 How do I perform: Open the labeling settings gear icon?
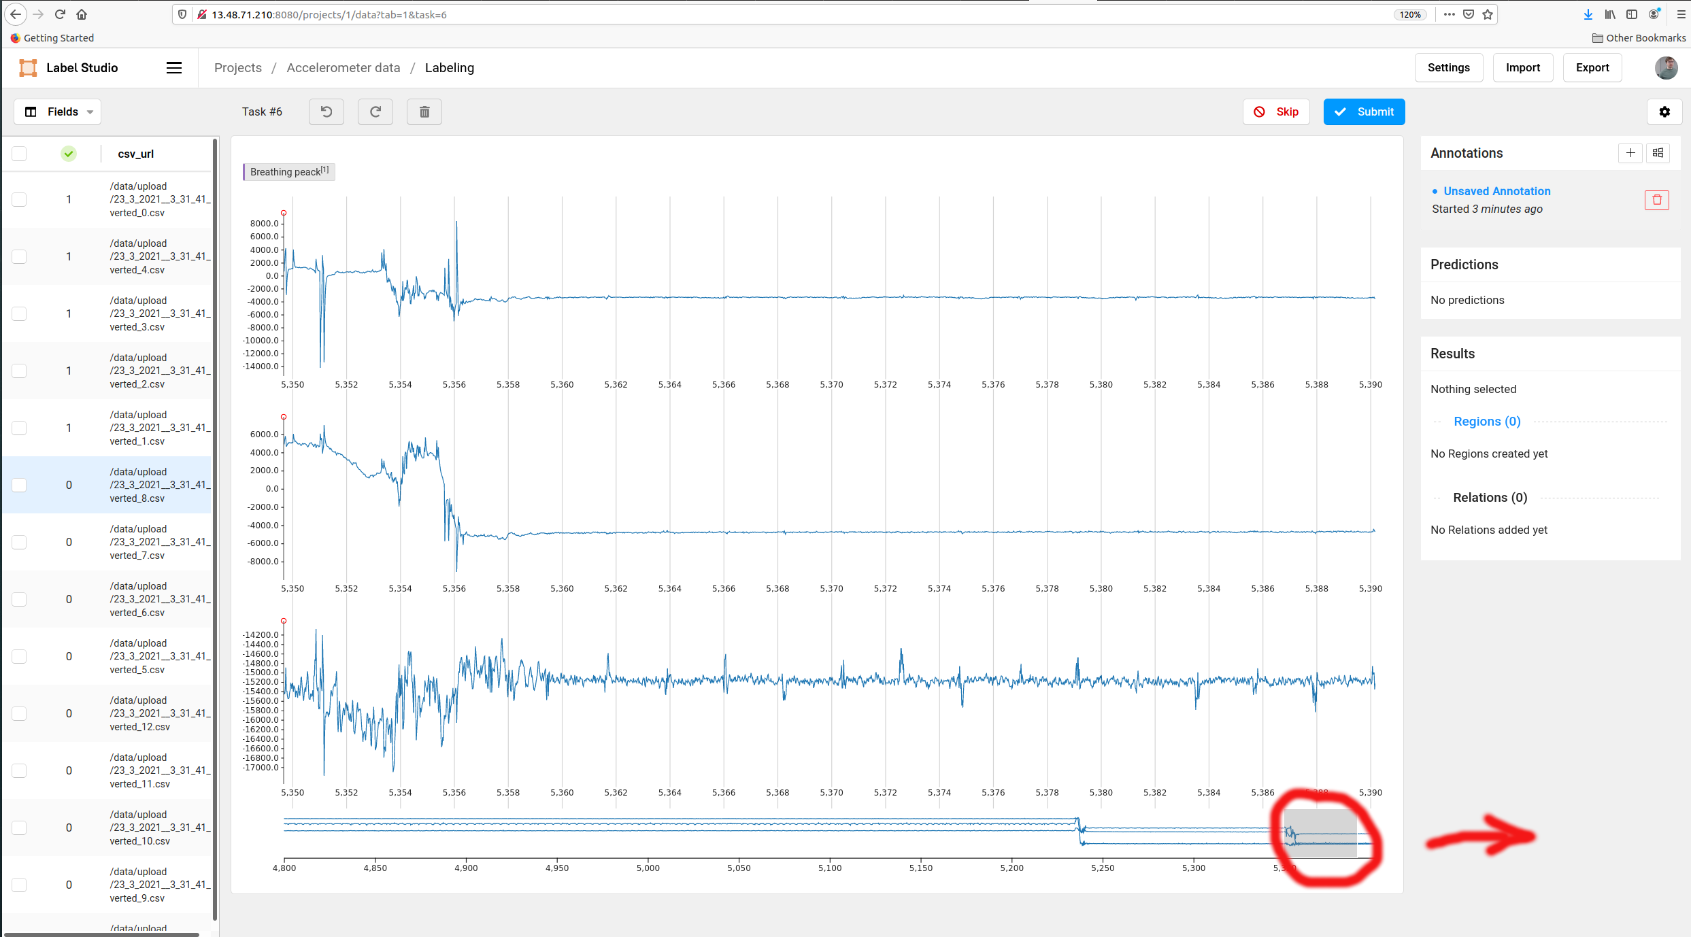pyautogui.click(x=1664, y=112)
